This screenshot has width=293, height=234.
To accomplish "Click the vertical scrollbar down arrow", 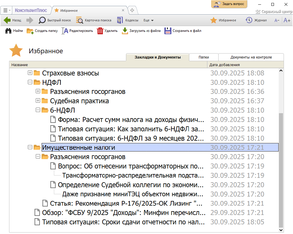I will coord(281,230).
